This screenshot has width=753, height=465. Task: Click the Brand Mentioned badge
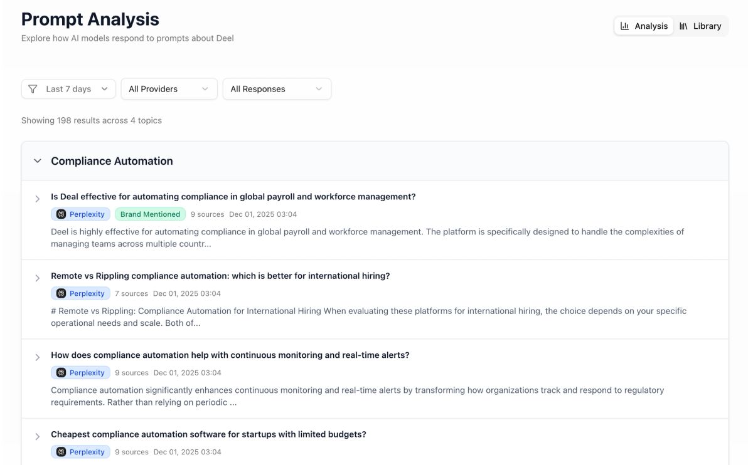[x=150, y=214]
